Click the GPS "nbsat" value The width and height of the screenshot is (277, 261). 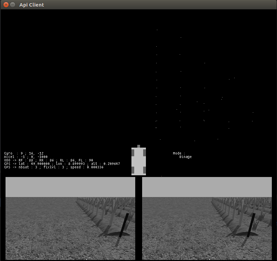(x=36, y=167)
